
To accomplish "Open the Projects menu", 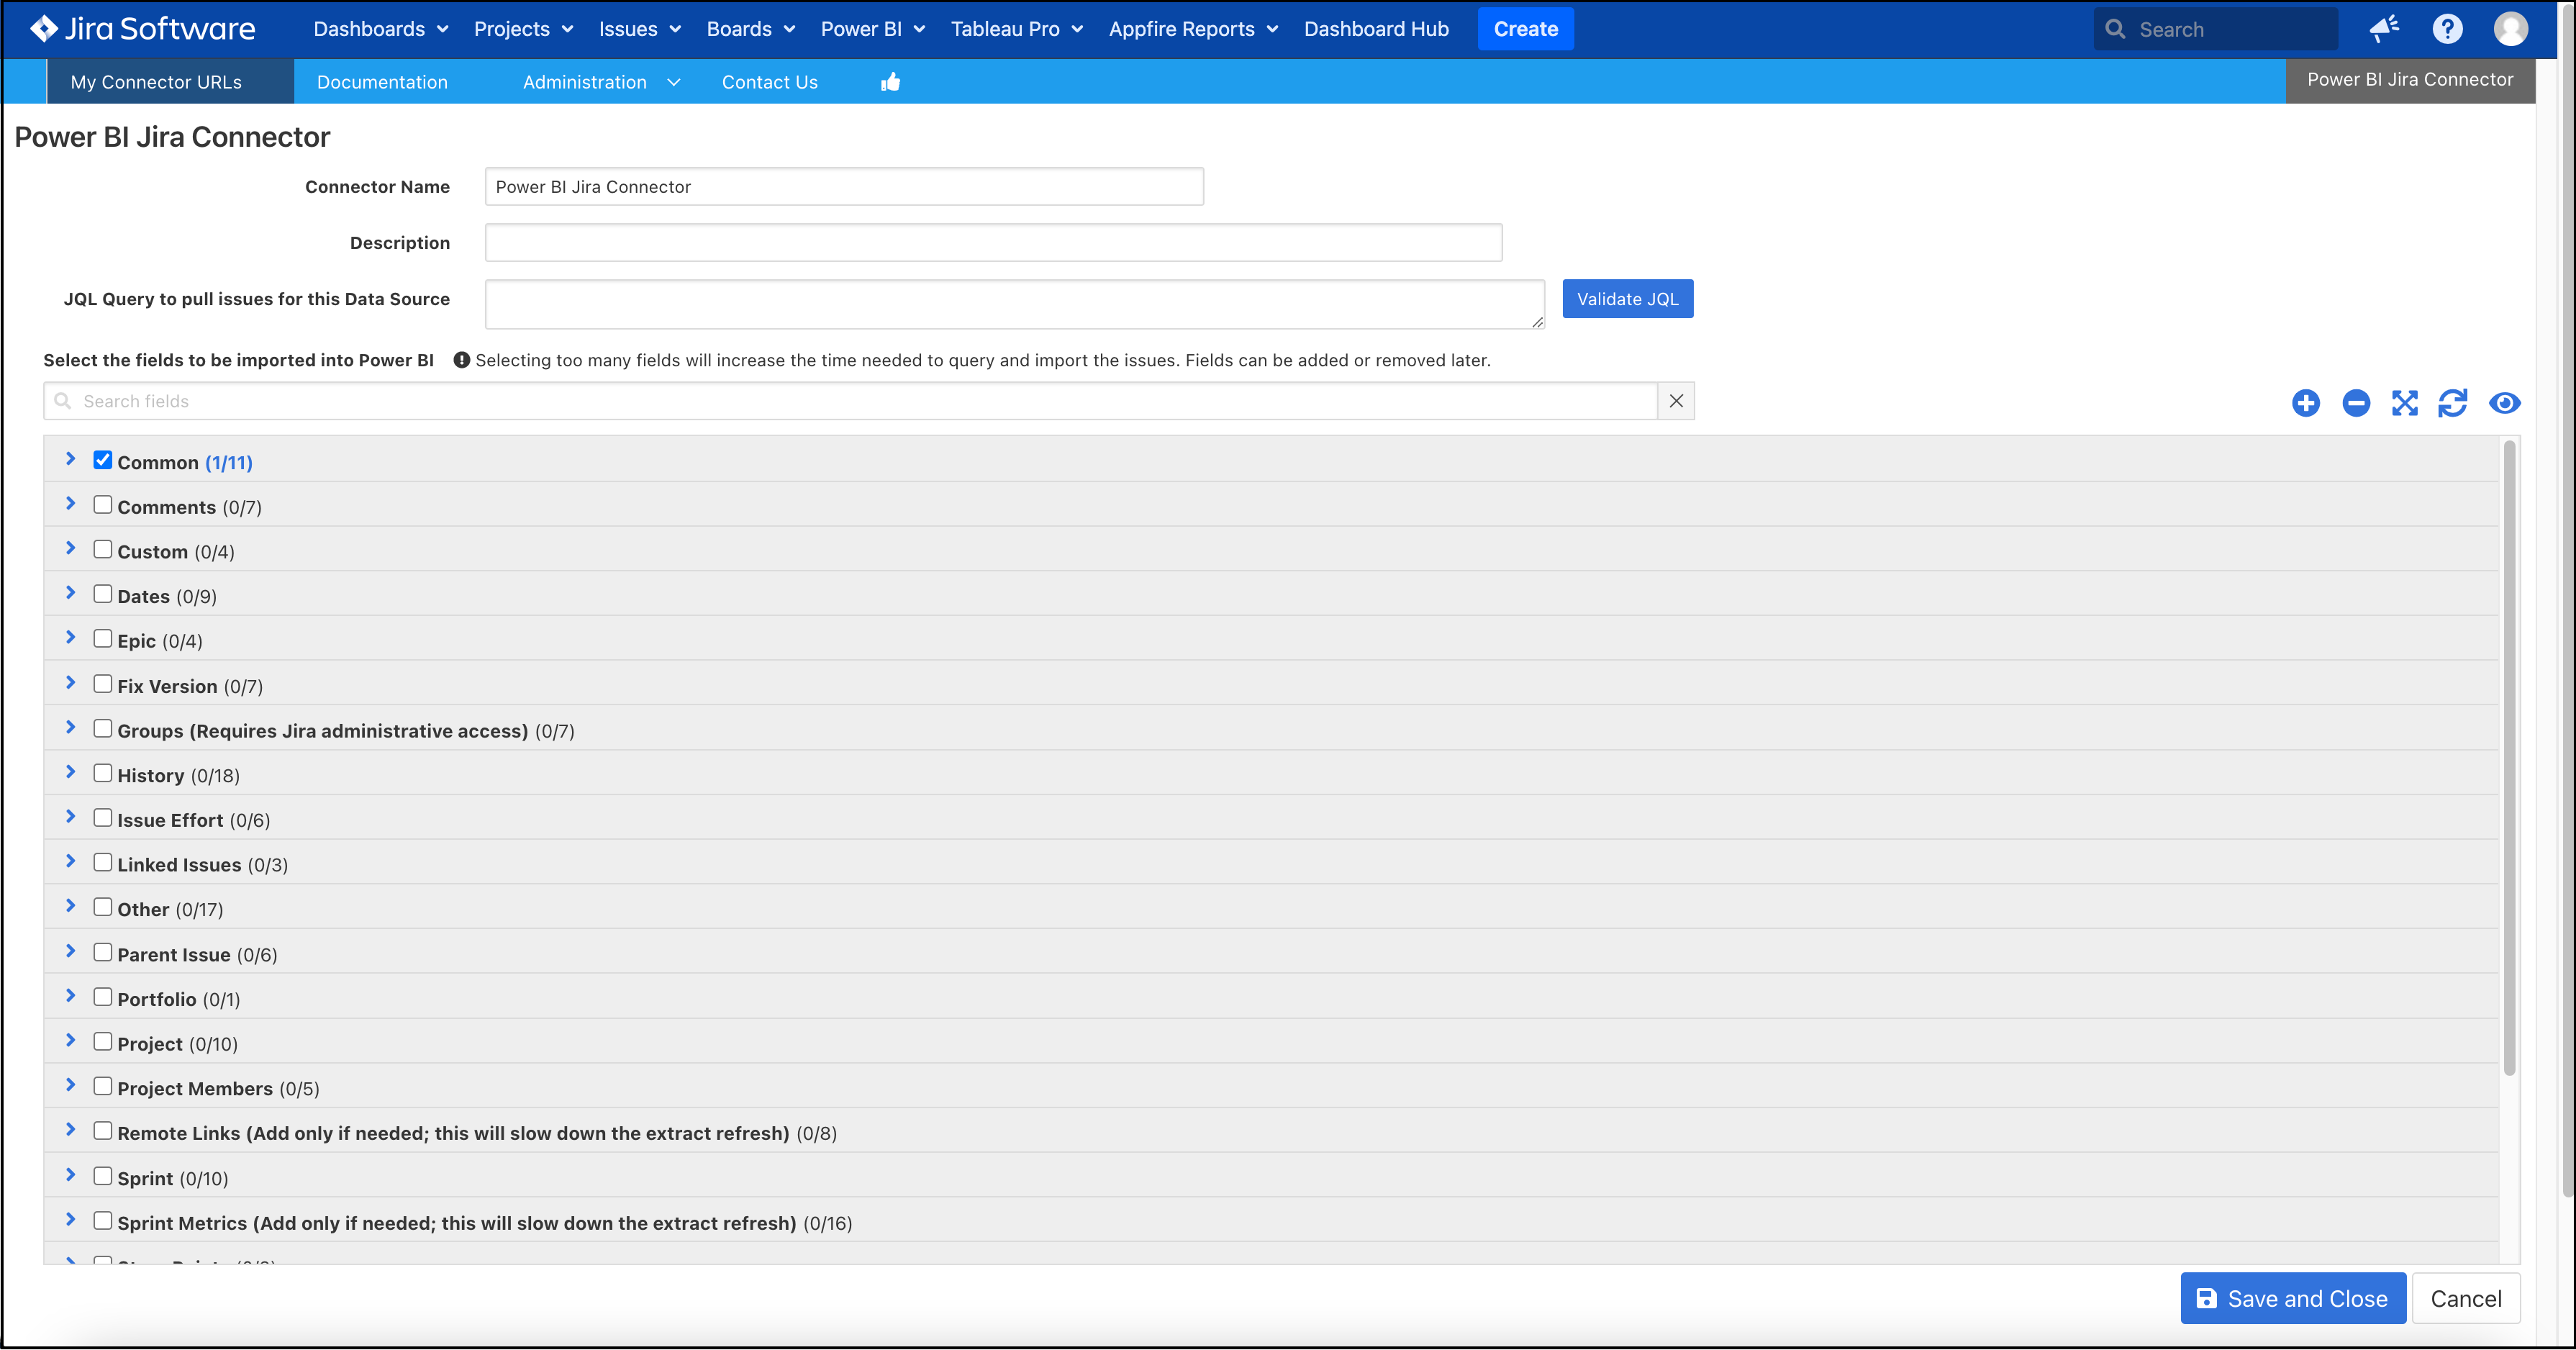I will click(523, 29).
